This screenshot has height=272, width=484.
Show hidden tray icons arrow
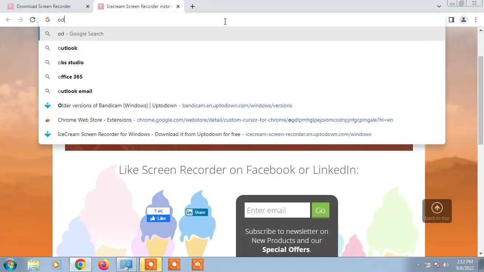(418, 265)
